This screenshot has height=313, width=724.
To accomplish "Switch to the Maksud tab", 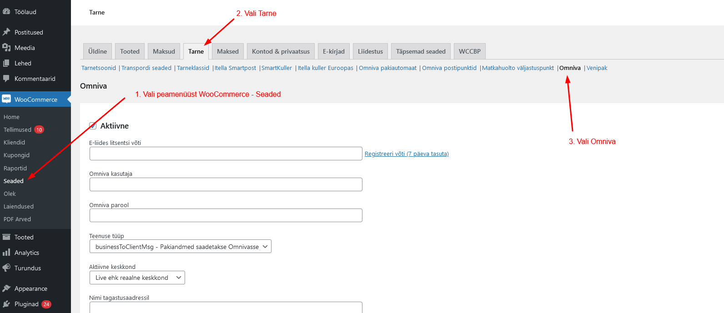I will click(164, 51).
